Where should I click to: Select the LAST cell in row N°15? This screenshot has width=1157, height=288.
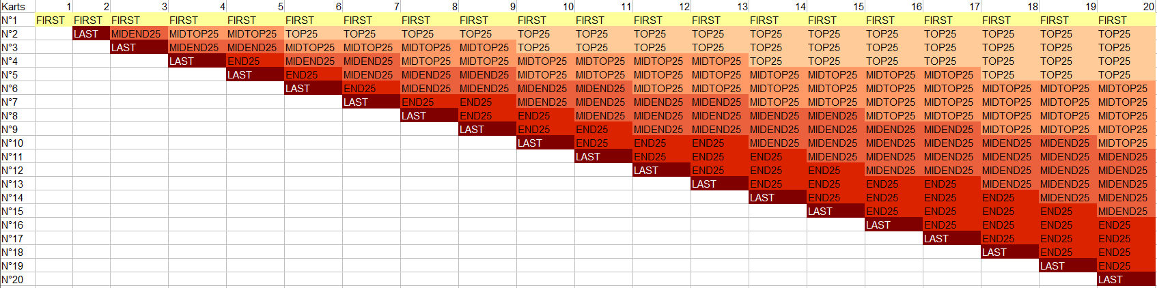[x=835, y=212]
